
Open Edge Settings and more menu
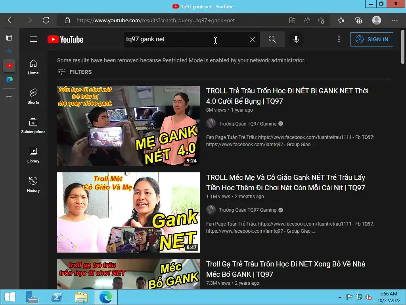(x=395, y=20)
